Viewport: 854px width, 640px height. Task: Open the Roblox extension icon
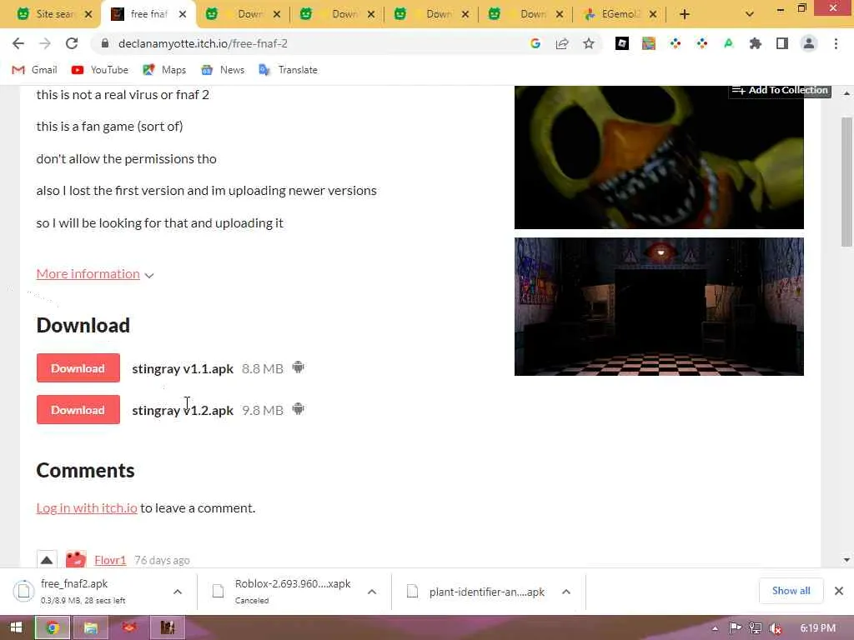(622, 43)
